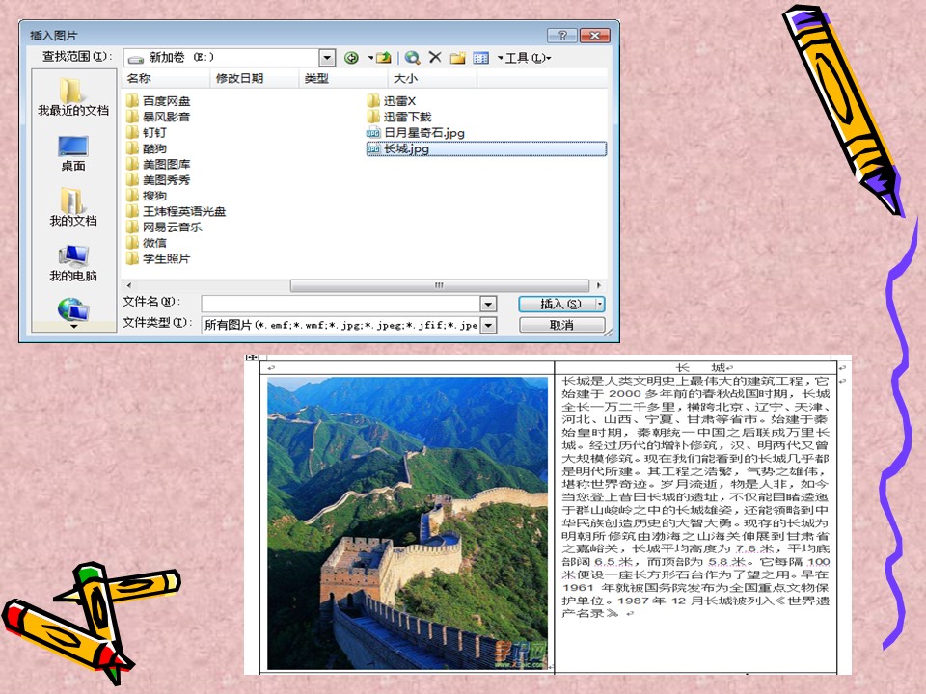Viewport: 926px width, 694px height.
Task: Go back using the green arrow icon
Action: tap(351, 57)
